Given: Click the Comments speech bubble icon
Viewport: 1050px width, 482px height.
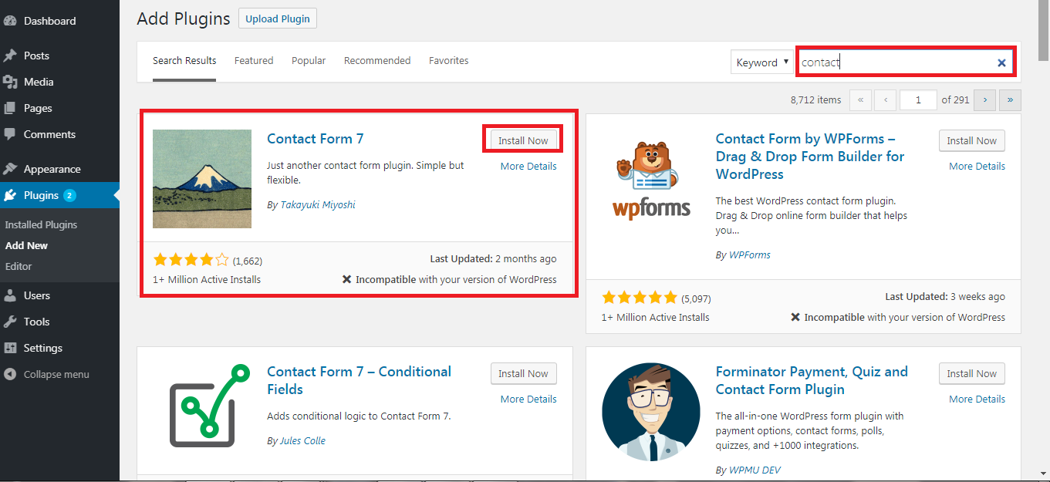Looking at the screenshot, I should [x=10, y=134].
